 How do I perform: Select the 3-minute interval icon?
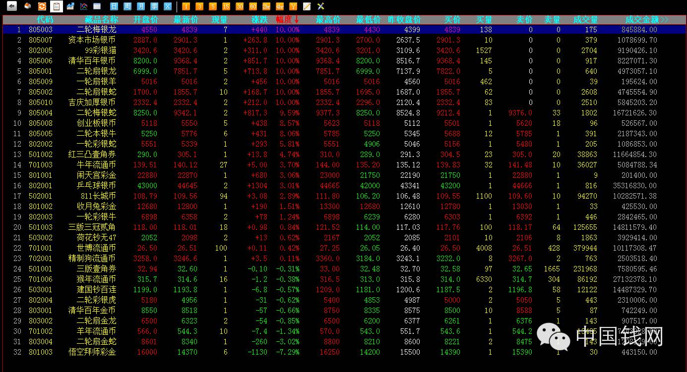(x=199, y=6)
